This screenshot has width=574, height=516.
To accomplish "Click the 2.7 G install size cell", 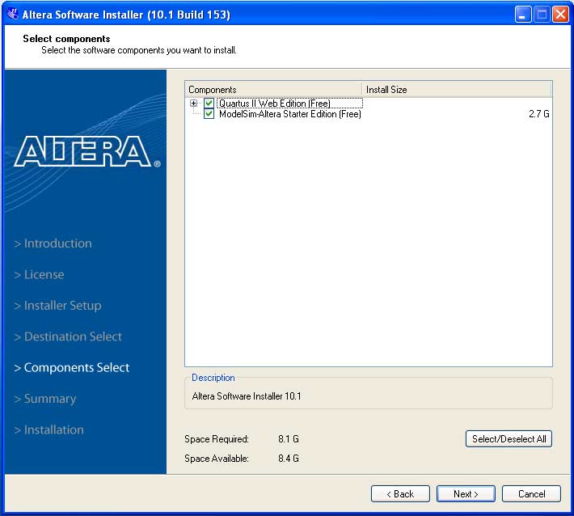I will [x=538, y=115].
